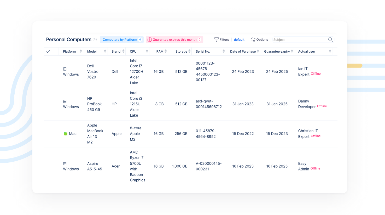This screenshot has width=385, height=215.
Task: Toggle the select-all checkmark in table header
Action: [x=48, y=51]
